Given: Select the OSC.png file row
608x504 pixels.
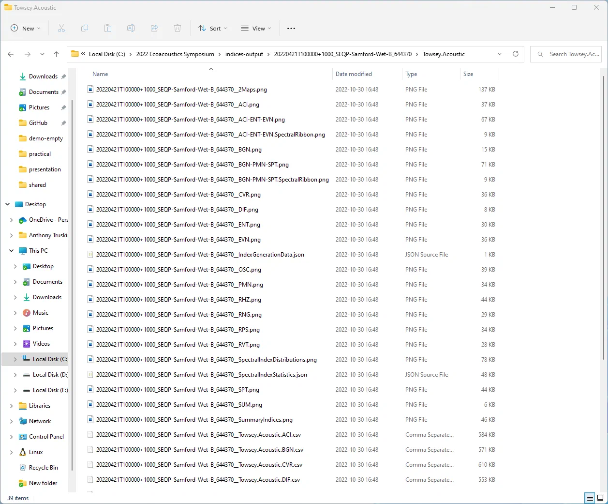Looking at the screenshot, I should click(292, 269).
